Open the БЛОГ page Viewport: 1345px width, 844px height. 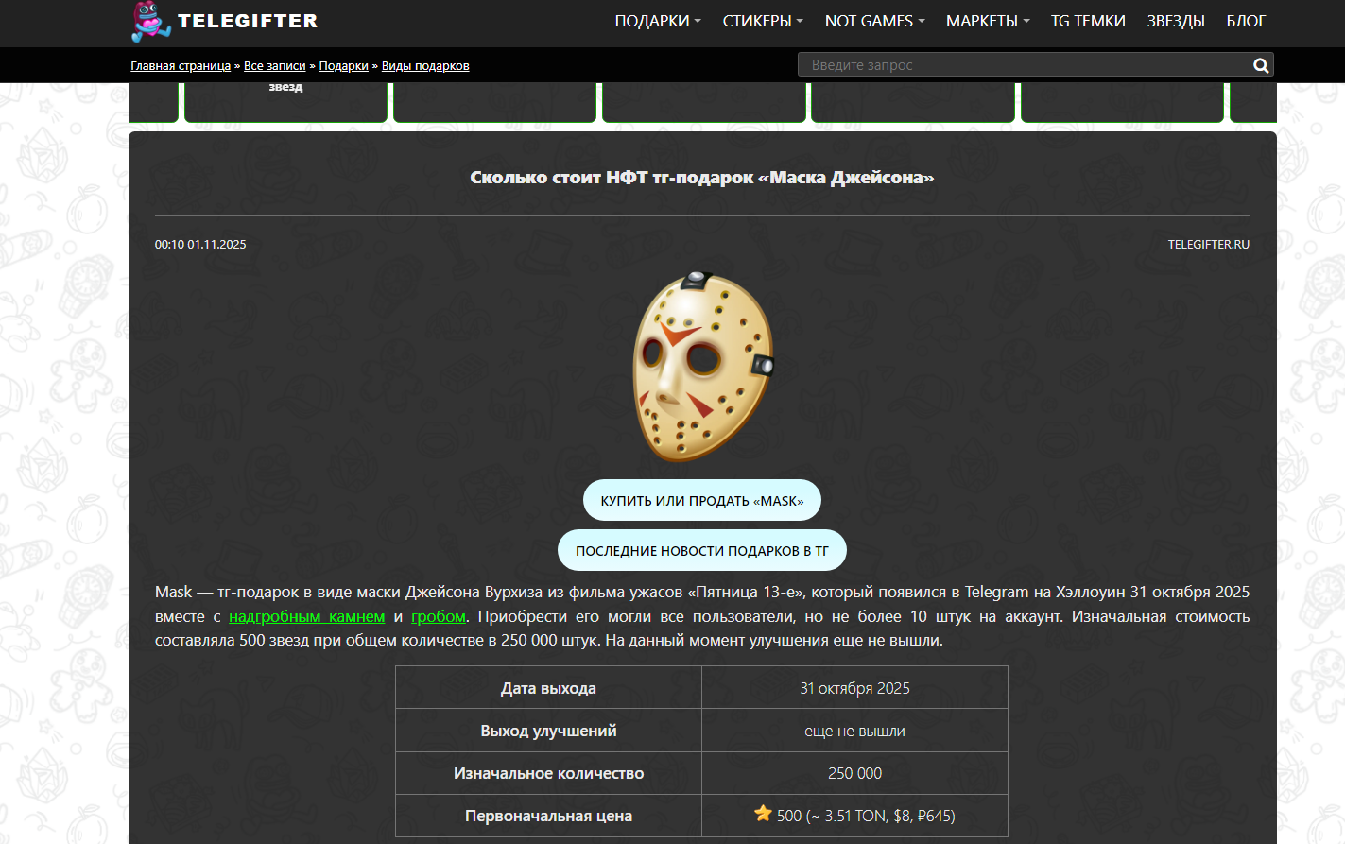(1246, 21)
